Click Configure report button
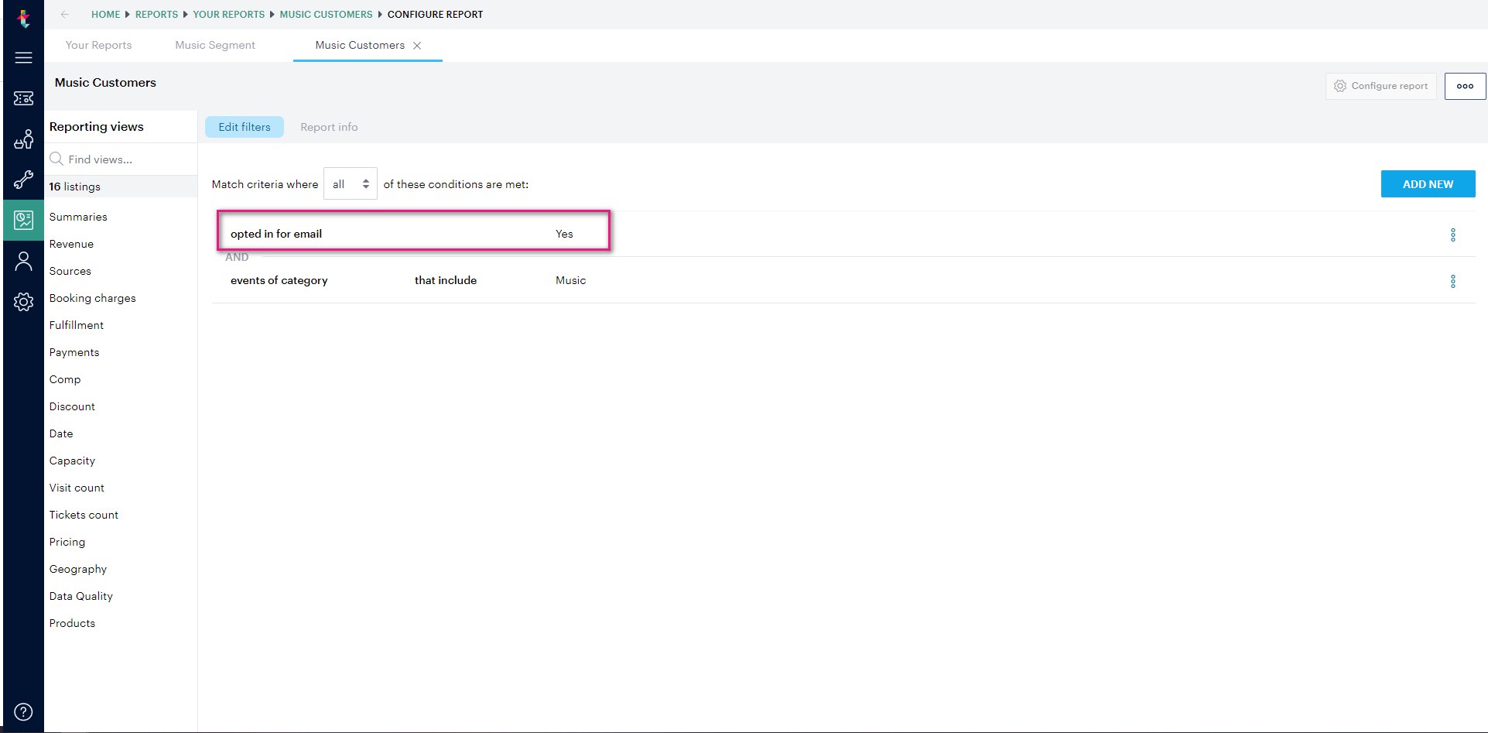This screenshot has width=1488, height=733. click(x=1380, y=86)
